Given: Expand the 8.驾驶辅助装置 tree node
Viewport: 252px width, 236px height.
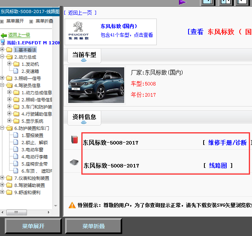Looking at the screenshot, I should pos(2,185).
